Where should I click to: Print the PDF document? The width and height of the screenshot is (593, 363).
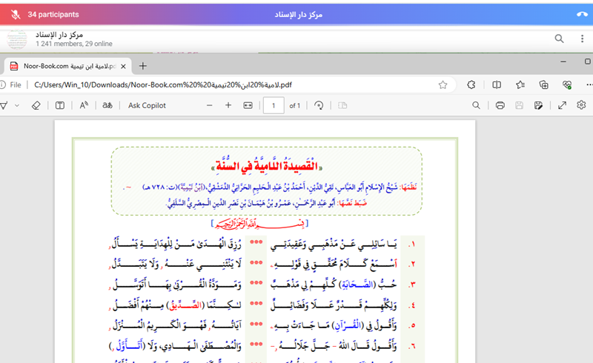point(500,105)
